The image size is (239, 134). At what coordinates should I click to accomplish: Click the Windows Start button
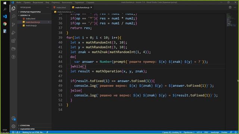5,3
